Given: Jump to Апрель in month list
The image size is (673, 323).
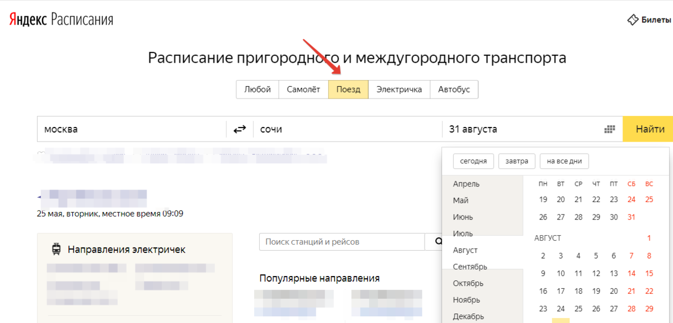Looking at the screenshot, I should 466,184.
